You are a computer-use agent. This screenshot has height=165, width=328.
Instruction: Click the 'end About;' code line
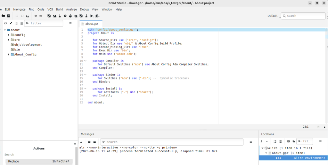click(95, 102)
